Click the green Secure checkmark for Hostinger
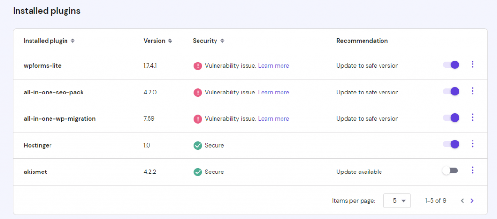 (x=198, y=145)
